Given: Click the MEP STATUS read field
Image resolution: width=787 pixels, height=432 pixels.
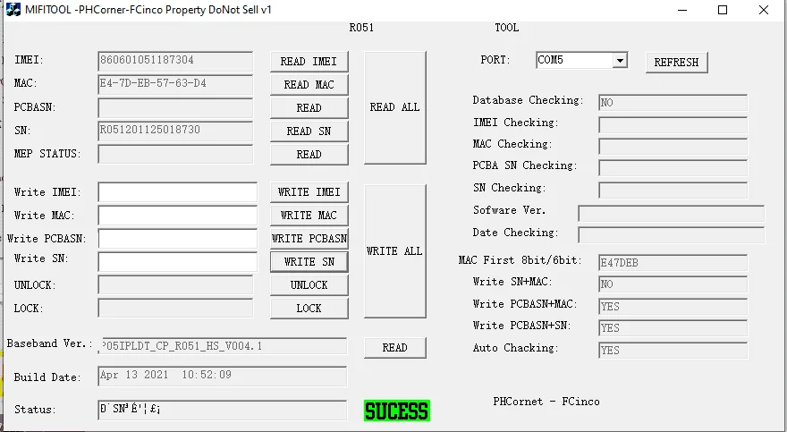Looking at the screenshot, I should coord(175,154).
